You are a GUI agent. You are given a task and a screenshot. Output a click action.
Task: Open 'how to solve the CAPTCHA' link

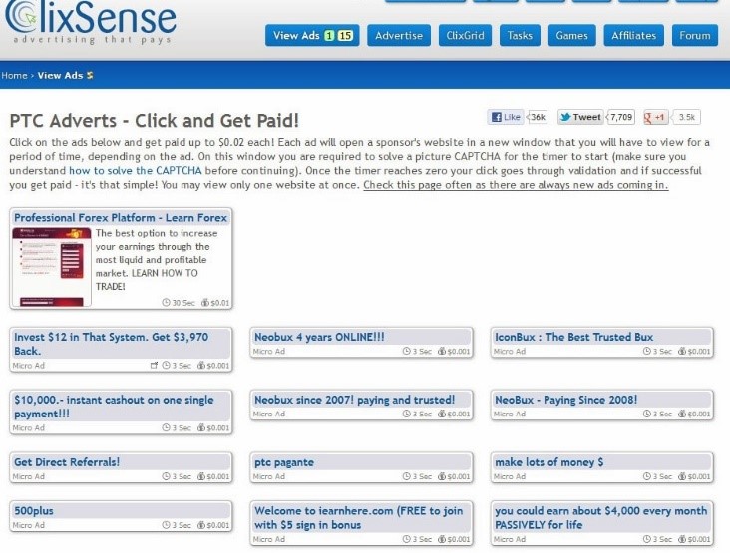pos(135,171)
